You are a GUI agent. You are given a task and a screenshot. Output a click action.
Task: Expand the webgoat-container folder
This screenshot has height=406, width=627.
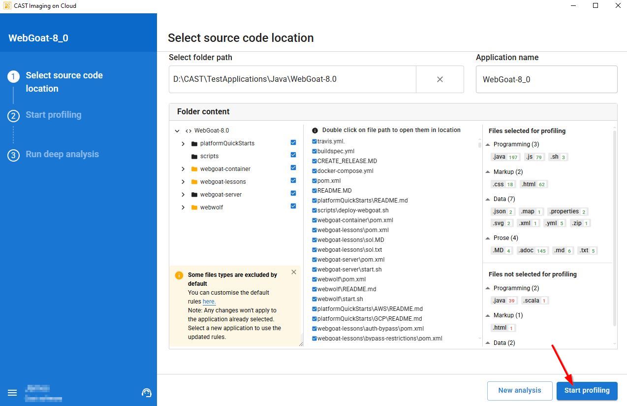(x=183, y=169)
